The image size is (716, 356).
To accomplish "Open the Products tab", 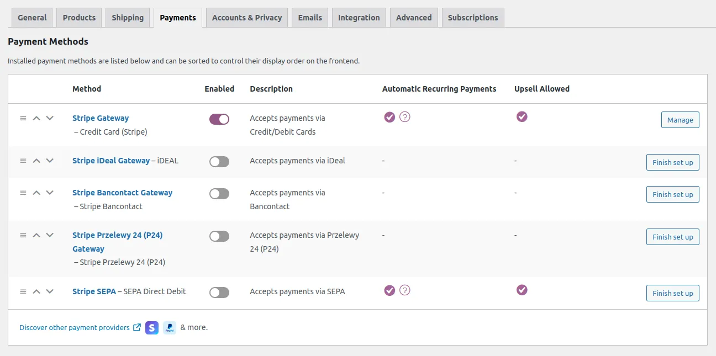I will (x=79, y=18).
